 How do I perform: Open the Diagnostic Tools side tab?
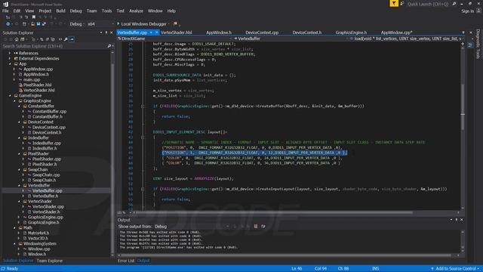[478, 44]
